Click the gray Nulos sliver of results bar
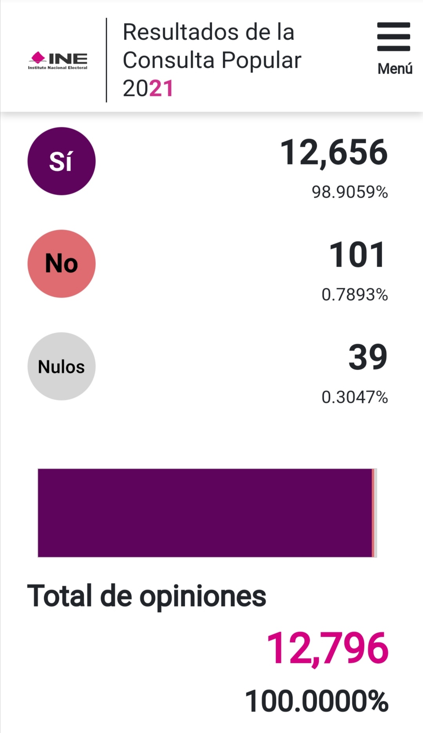 [376, 513]
